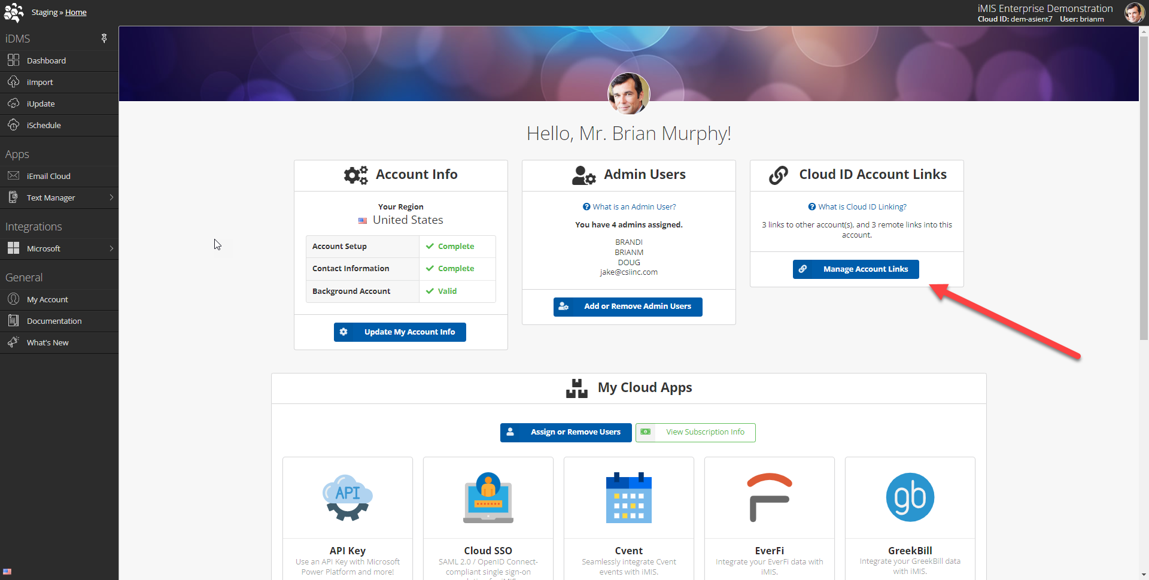Open the Dashboard sidebar item
This screenshot has height=580, width=1149.
[46, 60]
